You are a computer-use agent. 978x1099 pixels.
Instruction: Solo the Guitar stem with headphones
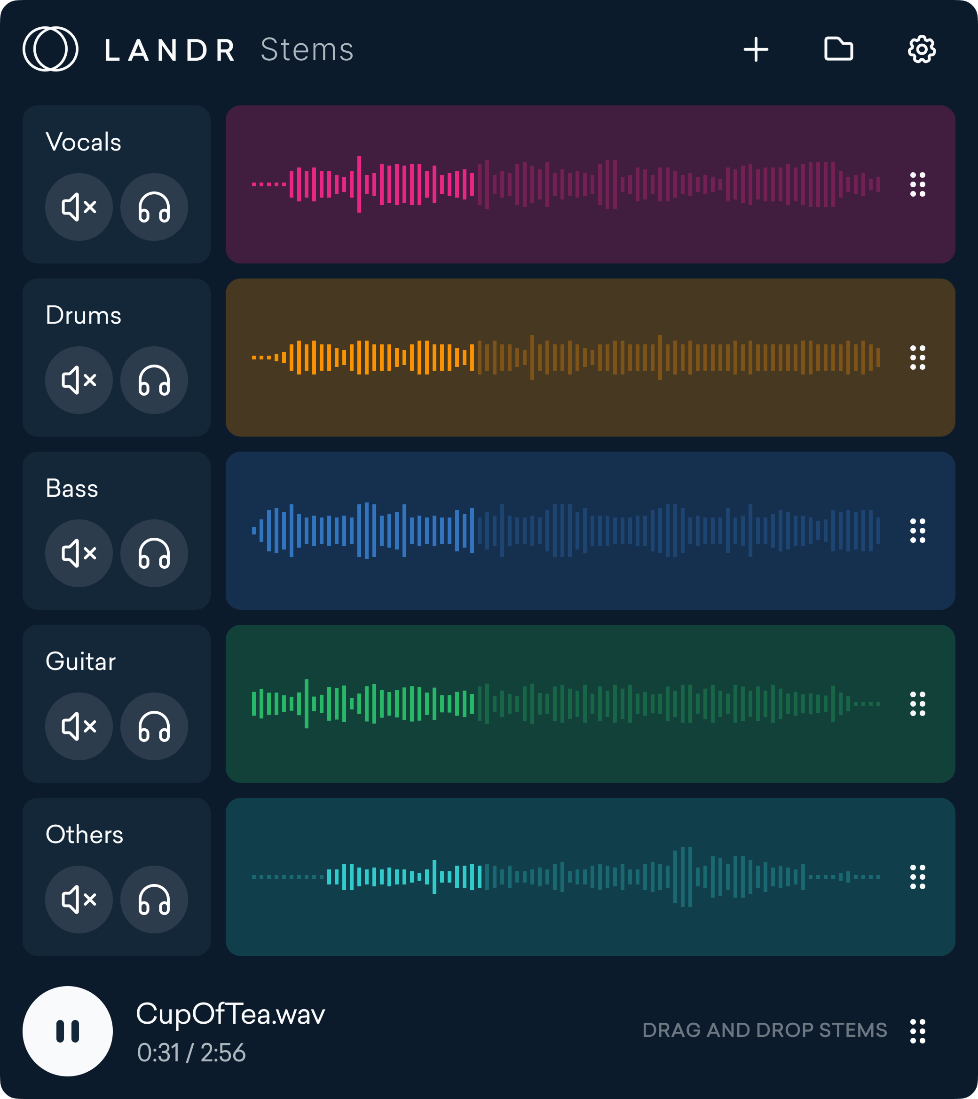click(x=154, y=726)
